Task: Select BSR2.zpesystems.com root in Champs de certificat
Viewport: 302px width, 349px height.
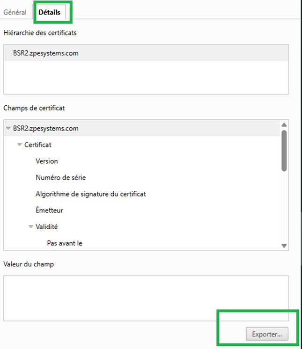Action: (46, 129)
